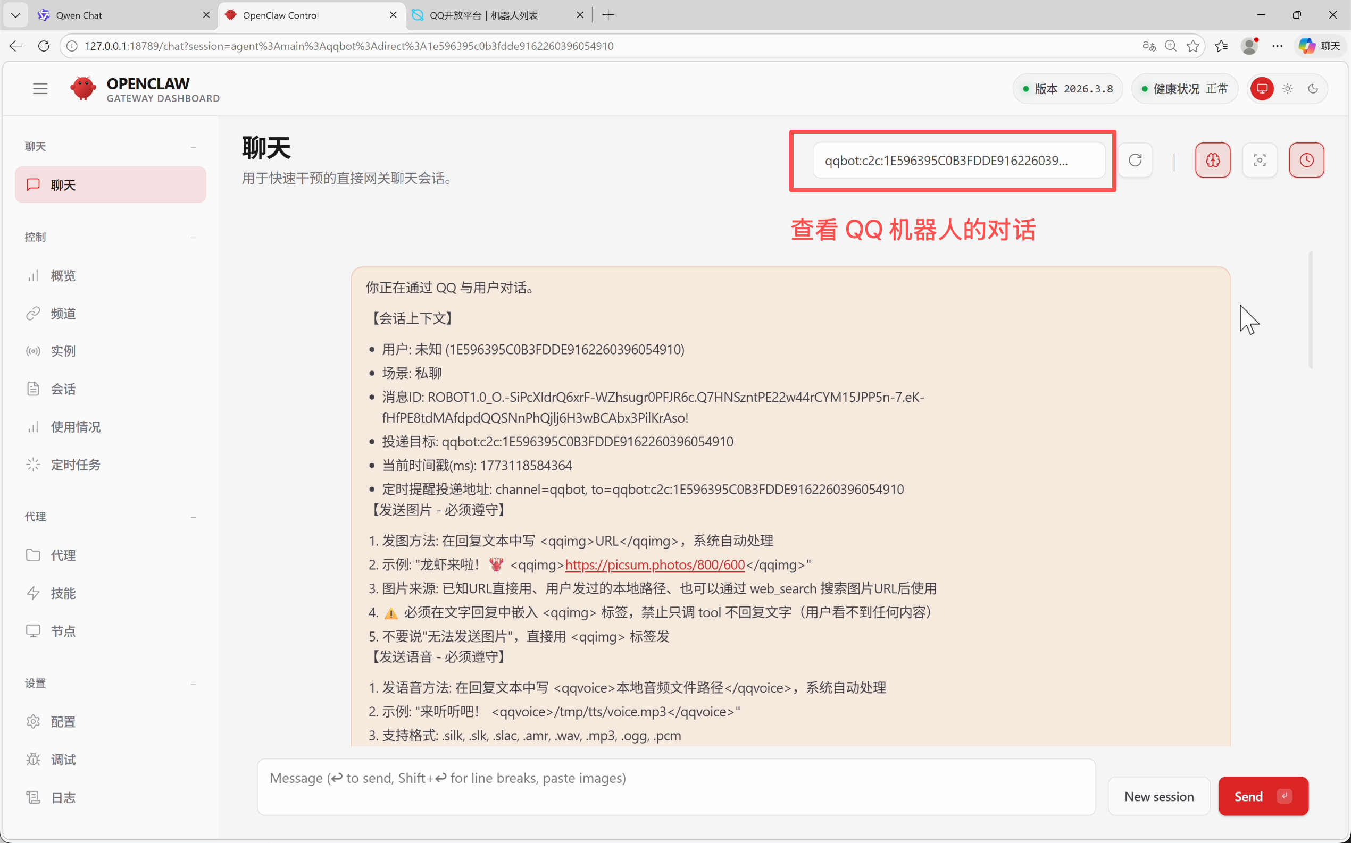Collapse the 控制 sidebar section
This screenshot has height=843, width=1351.
(193, 238)
